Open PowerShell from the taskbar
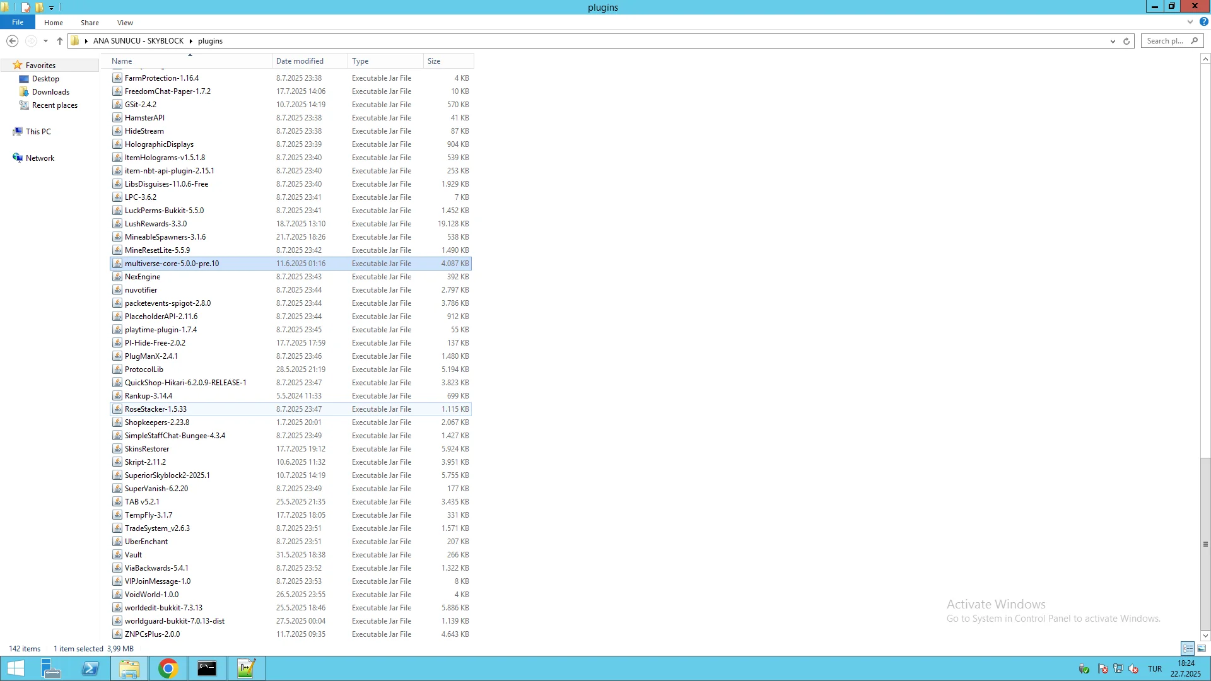Image resolution: width=1211 pixels, height=681 pixels. (90, 668)
